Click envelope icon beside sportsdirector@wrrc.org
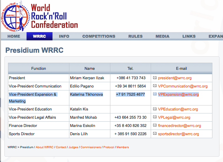This screenshot has height=162, width=223. pyautogui.click(x=155, y=133)
